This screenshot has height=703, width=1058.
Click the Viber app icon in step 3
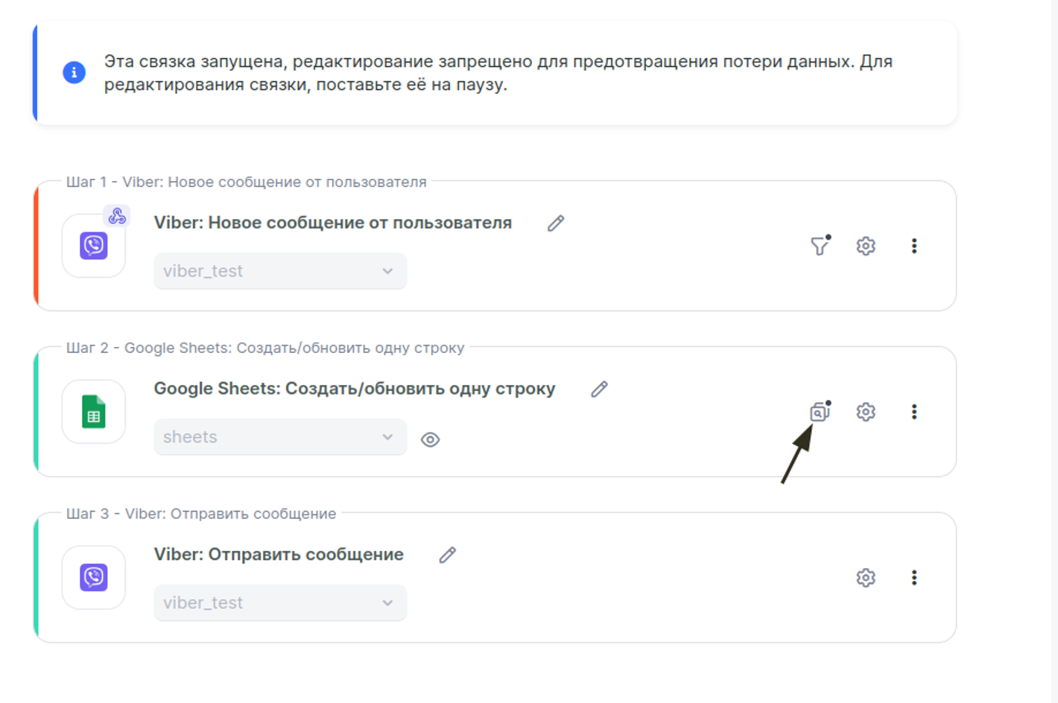(94, 578)
